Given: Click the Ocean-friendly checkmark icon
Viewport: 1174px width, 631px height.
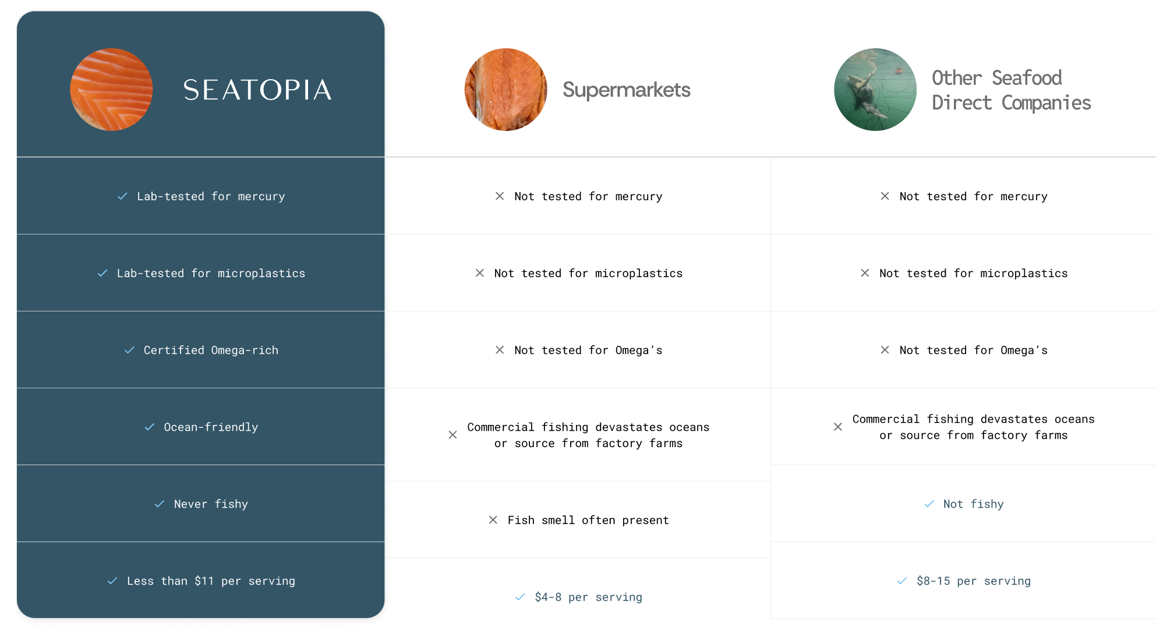Looking at the screenshot, I should point(150,427).
